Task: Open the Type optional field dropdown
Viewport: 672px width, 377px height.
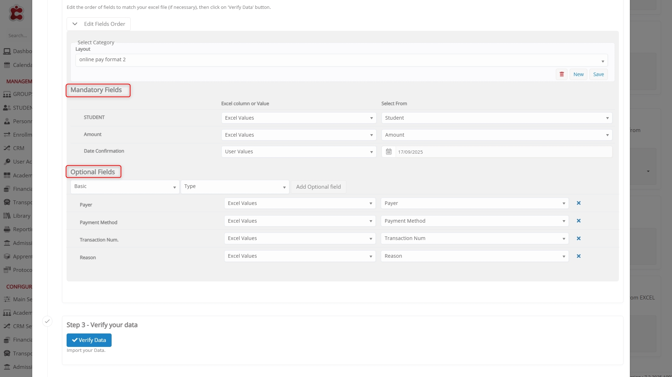Action: [235, 187]
